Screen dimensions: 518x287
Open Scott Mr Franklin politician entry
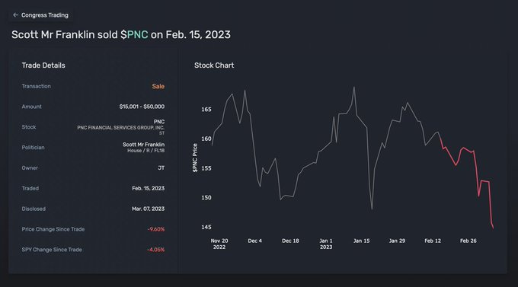point(143,145)
